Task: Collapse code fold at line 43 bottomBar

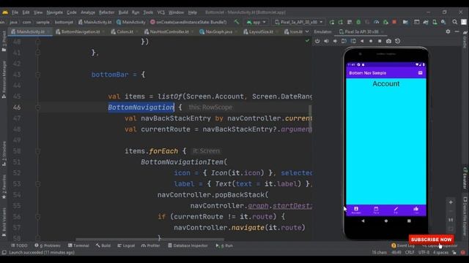Action: (37, 75)
